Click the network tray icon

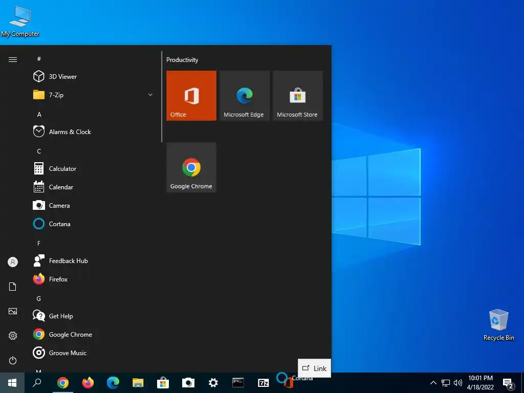446,383
